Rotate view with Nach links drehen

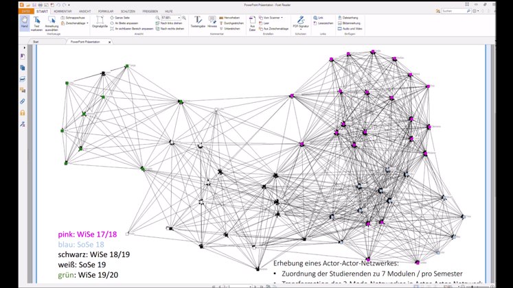click(x=170, y=23)
